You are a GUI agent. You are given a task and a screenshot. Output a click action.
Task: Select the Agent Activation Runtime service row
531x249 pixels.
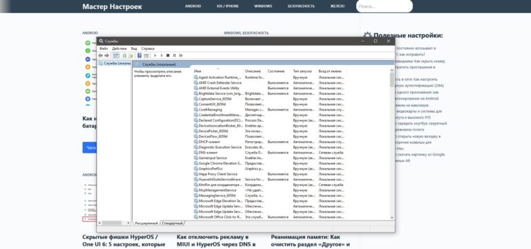click(x=270, y=77)
